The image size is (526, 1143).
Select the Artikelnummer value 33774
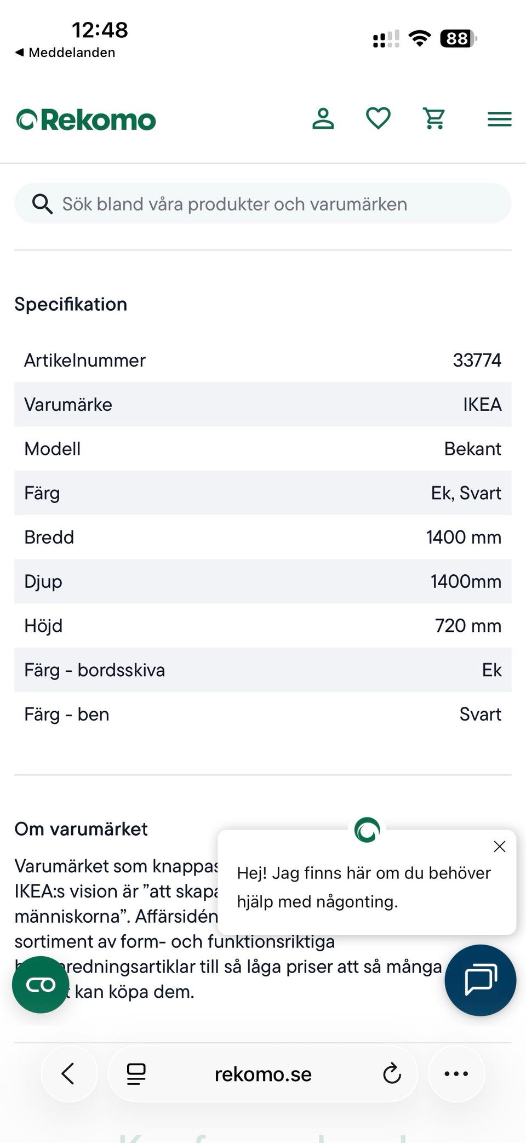click(x=477, y=360)
